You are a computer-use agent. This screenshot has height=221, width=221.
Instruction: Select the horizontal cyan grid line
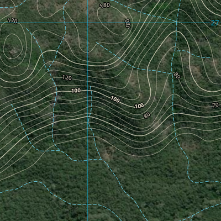(x=105, y=23)
